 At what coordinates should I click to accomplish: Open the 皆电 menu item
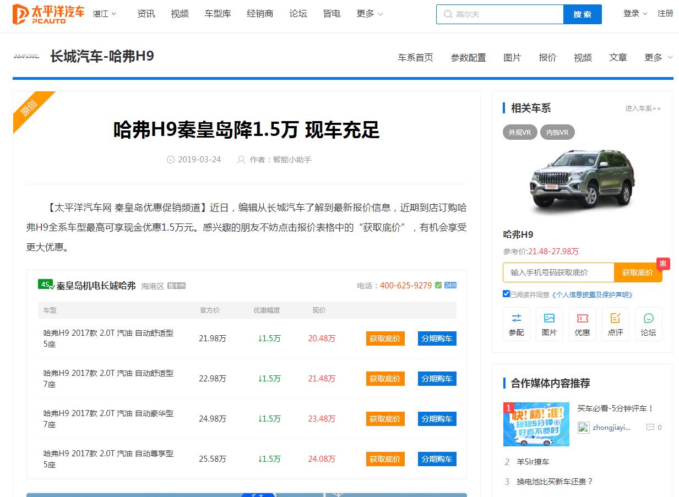[332, 14]
